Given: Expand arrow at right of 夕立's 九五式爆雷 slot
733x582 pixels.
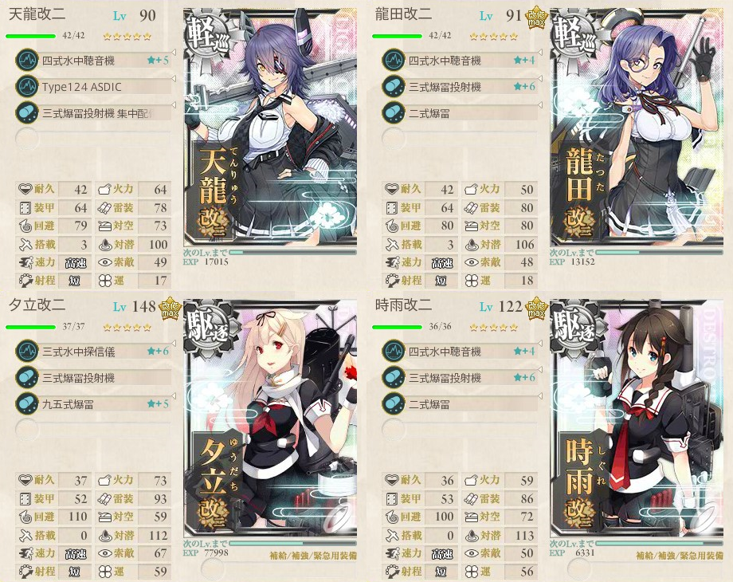Looking at the screenshot, I should (x=174, y=396).
